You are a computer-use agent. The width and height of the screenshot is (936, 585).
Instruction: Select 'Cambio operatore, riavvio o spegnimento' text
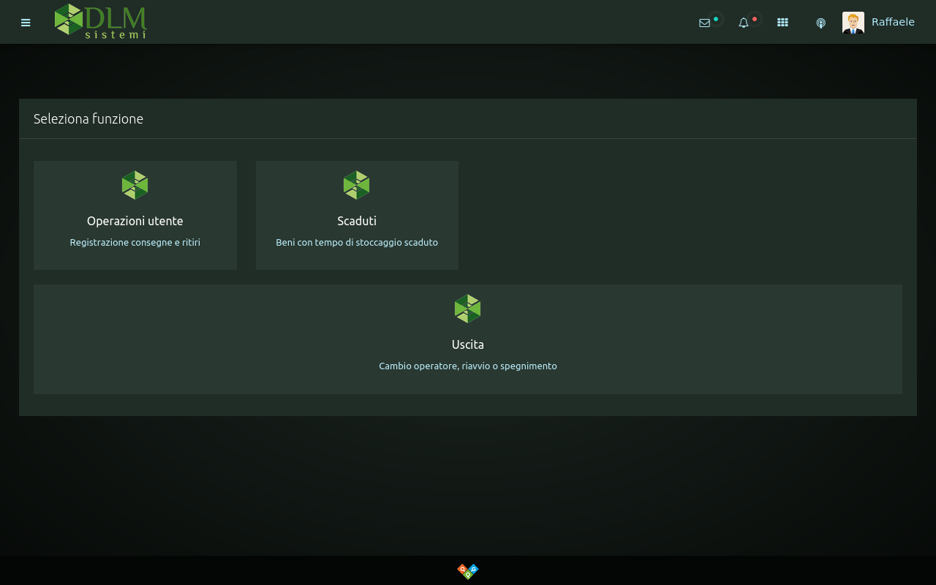468,366
